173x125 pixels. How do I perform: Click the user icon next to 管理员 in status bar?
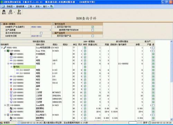click(2, 123)
